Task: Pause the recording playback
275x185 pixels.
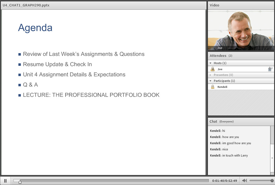Action: 5,181
